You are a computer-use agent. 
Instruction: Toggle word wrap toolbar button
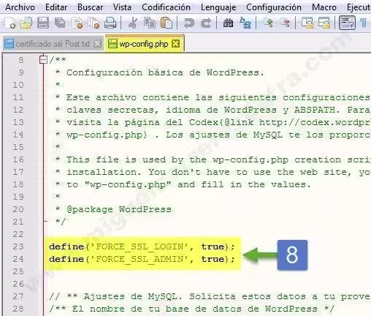(x=347, y=23)
